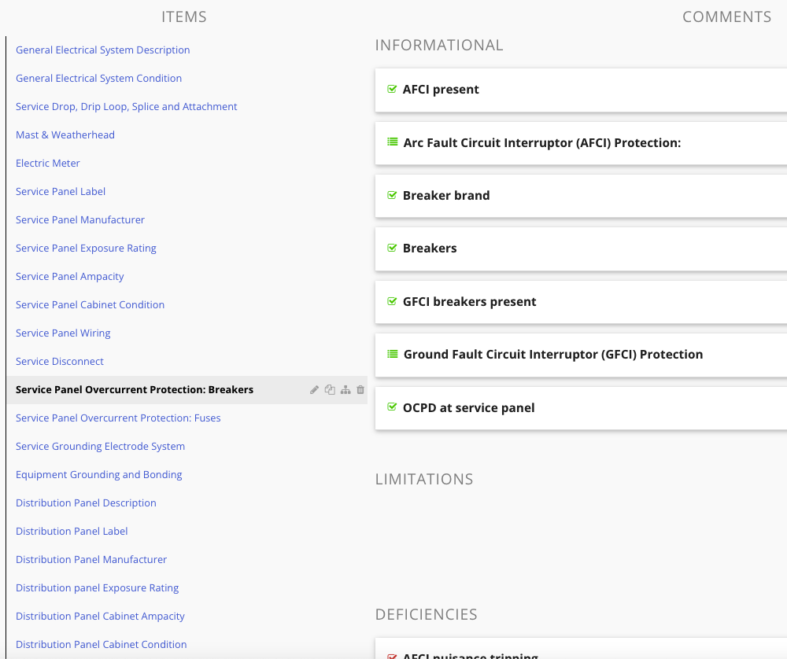
Task: Open the Ground Fault Circuit Interruptor (GFCI) Protection comment
Action: 581,355
